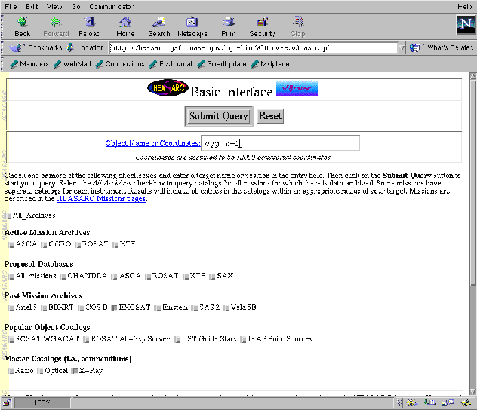Click the security lock in status bar
The height and width of the screenshot is (410, 477).
(x=7, y=403)
